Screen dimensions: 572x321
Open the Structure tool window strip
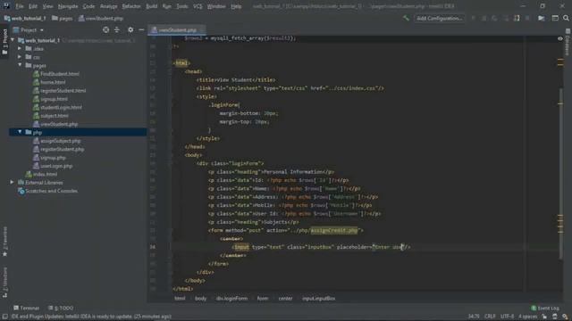[4, 284]
